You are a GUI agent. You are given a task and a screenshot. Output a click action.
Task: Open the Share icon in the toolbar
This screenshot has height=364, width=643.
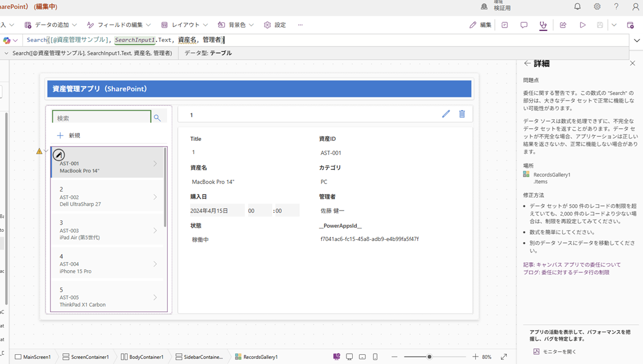pos(563,25)
